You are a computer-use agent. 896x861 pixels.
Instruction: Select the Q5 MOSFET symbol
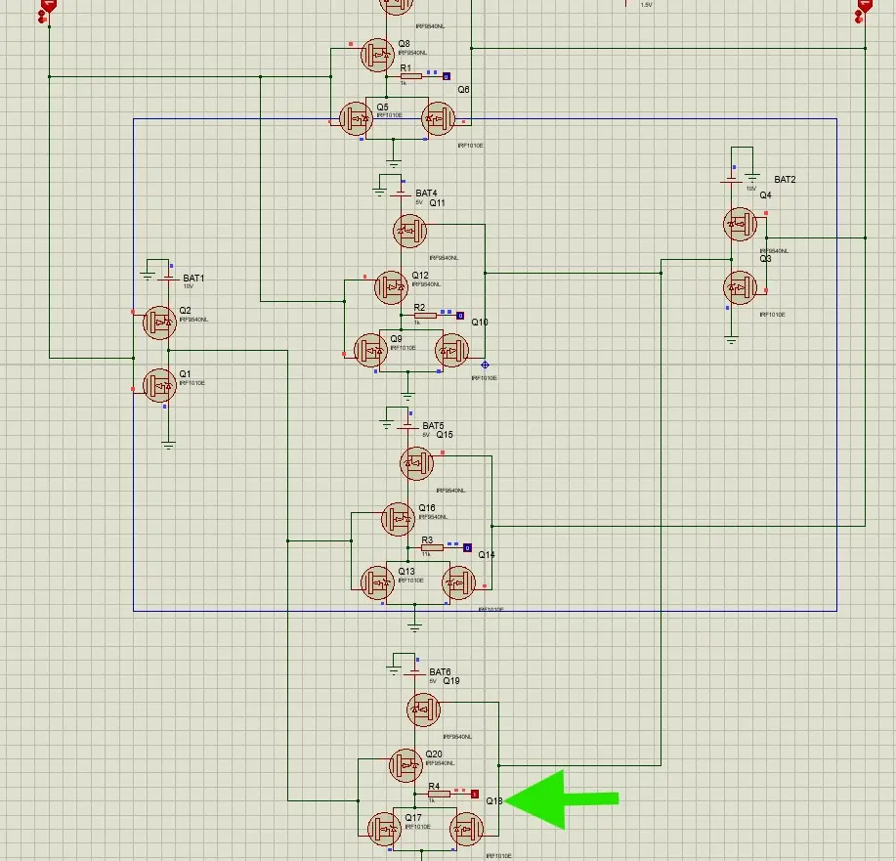(356, 119)
